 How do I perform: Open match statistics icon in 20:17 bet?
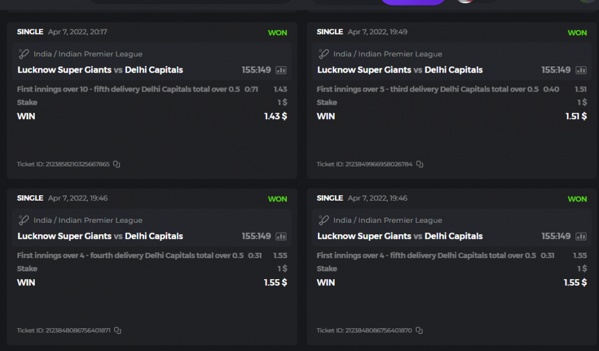pyautogui.click(x=281, y=70)
